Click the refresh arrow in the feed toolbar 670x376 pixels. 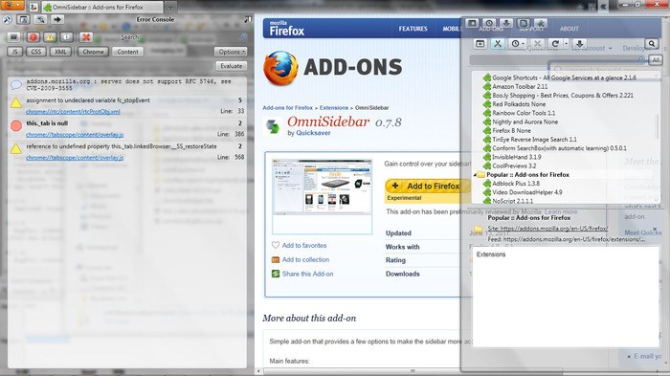[555, 44]
